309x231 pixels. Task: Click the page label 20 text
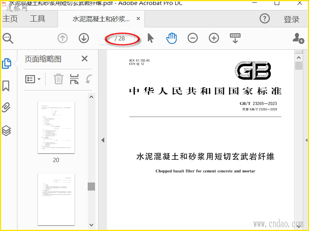56,160
